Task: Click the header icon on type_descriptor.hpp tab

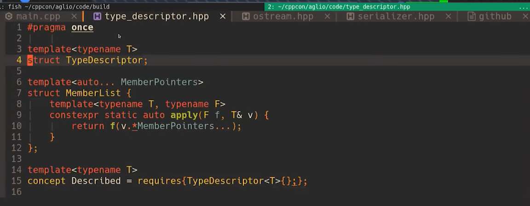Action: (97, 17)
